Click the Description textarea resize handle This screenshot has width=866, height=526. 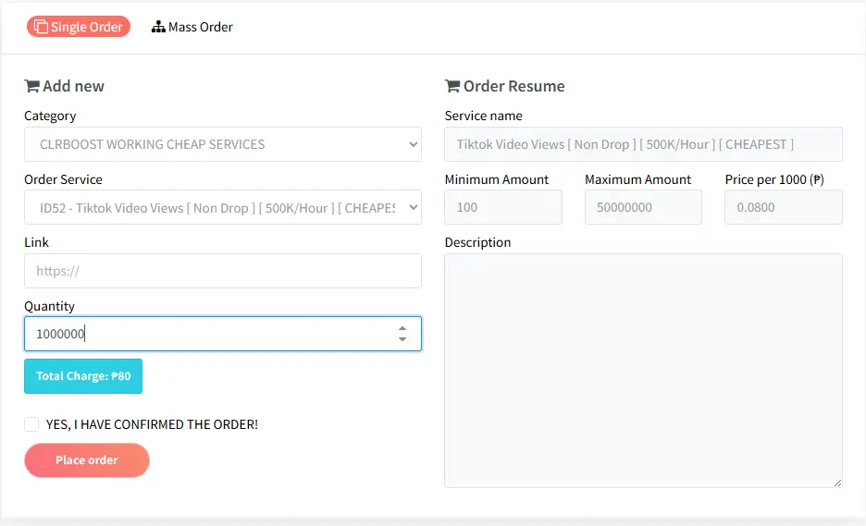pyautogui.click(x=837, y=483)
